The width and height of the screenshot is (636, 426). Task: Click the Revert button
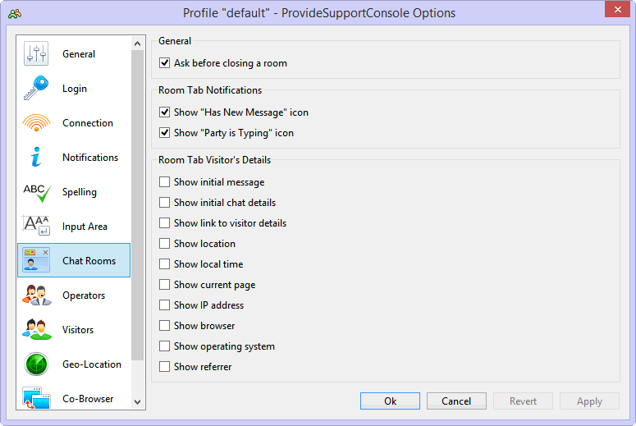click(x=523, y=401)
